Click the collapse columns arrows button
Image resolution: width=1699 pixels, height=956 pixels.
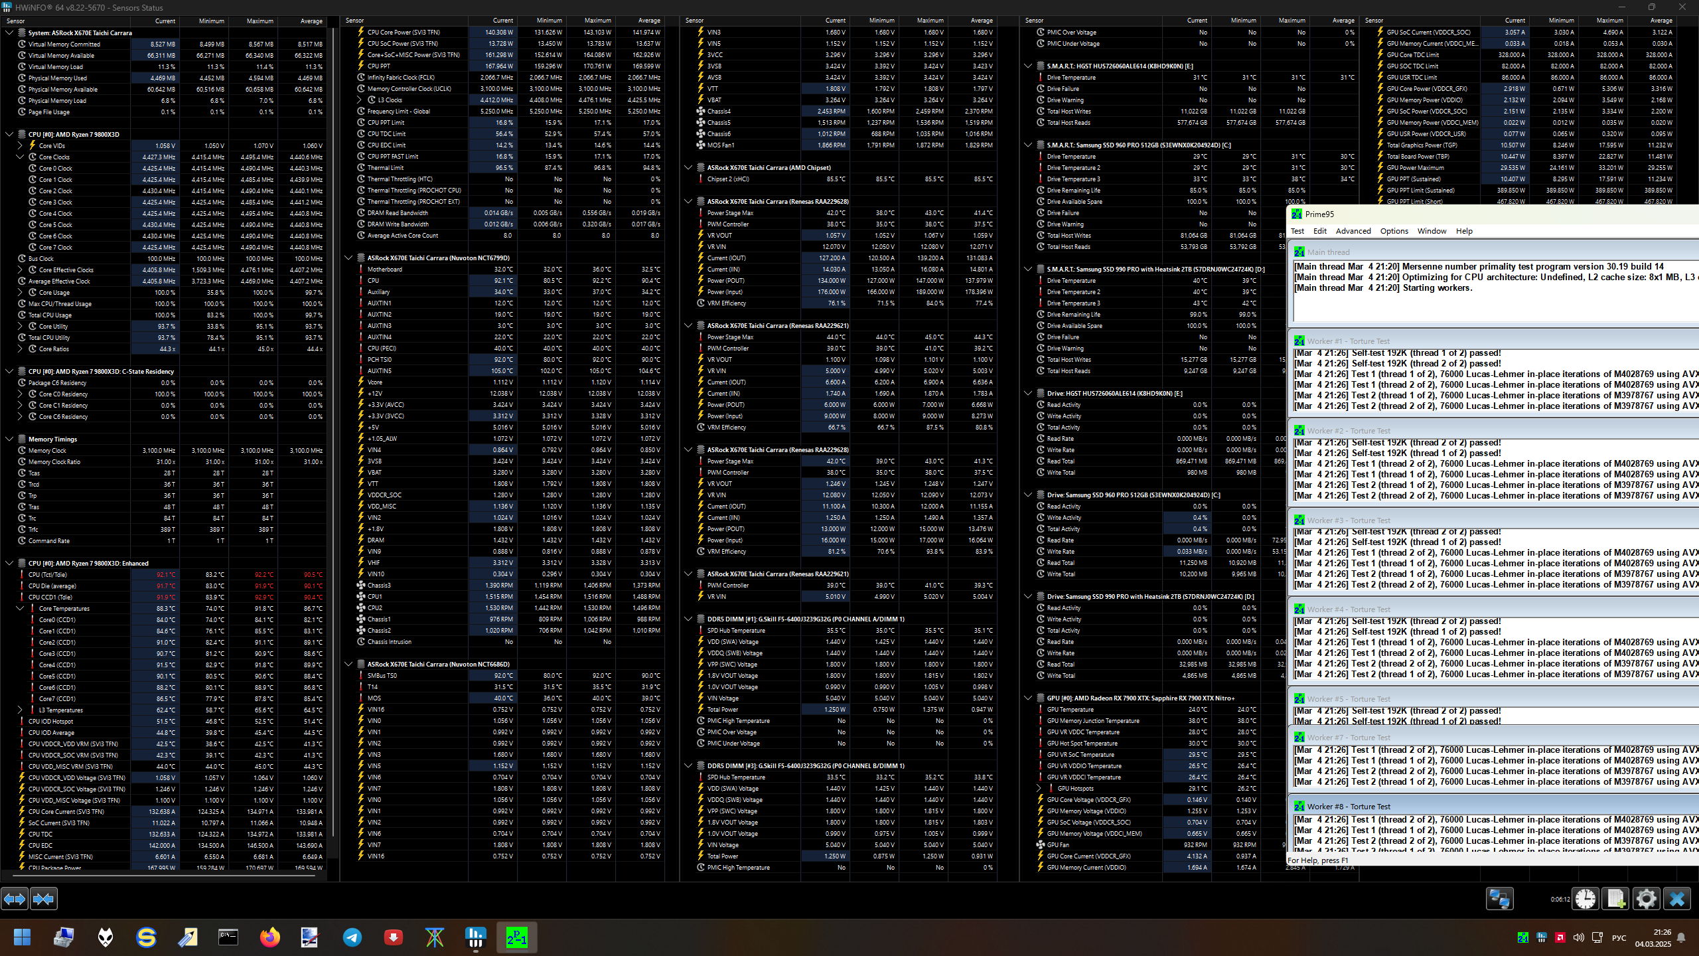44,899
